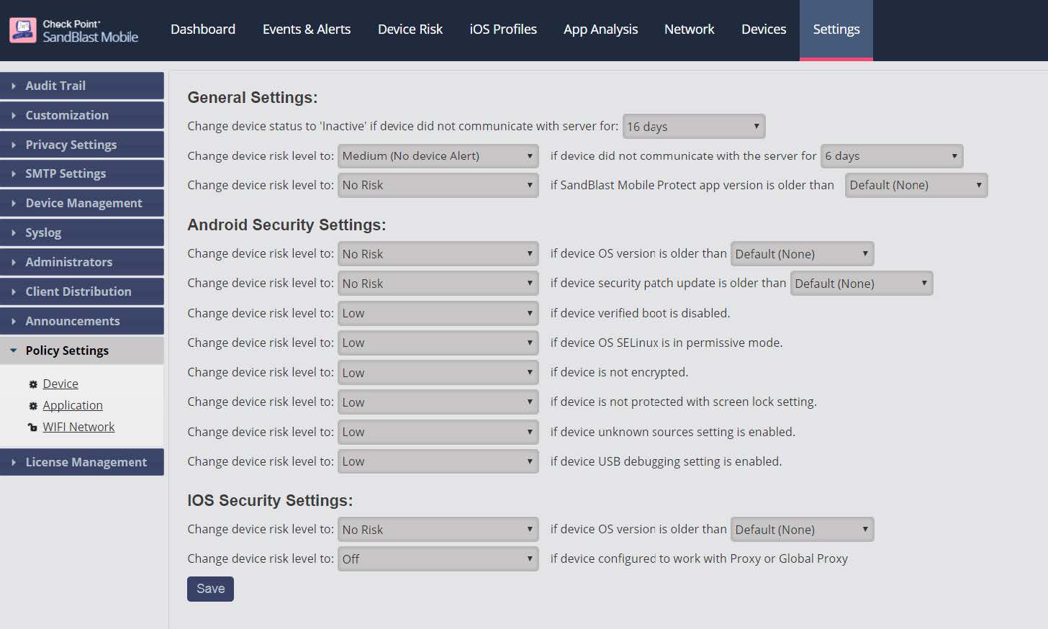The height and width of the screenshot is (629, 1048).
Task: Open the Medium (No device Alert) dropdown
Action: click(x=438, y=156)
